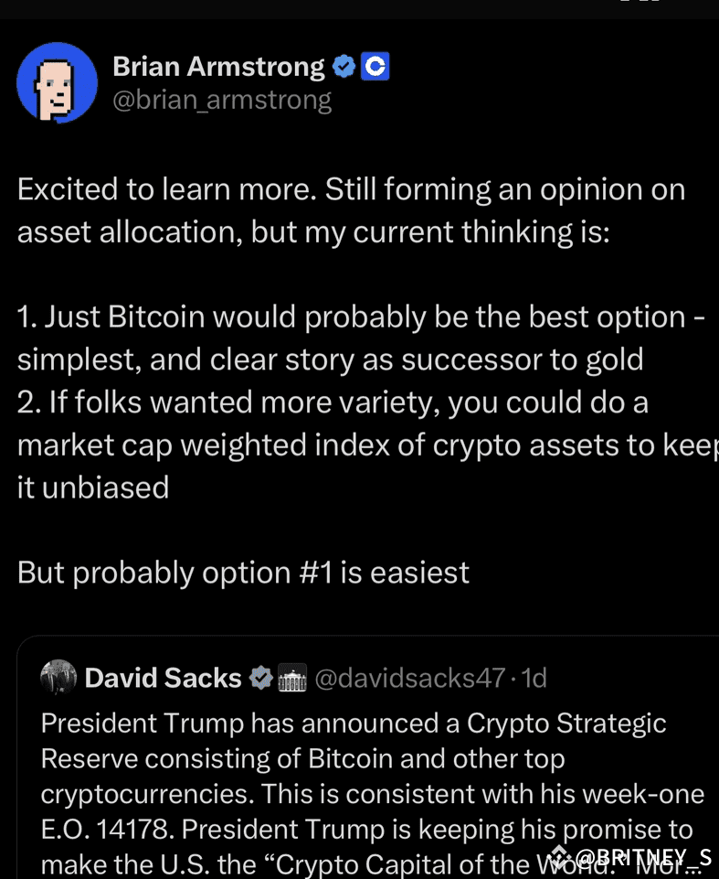Viewport: 719px width, 879px height.
Task: Click the "E.O. 14178" text in quoted post
Action: point(107,830)
